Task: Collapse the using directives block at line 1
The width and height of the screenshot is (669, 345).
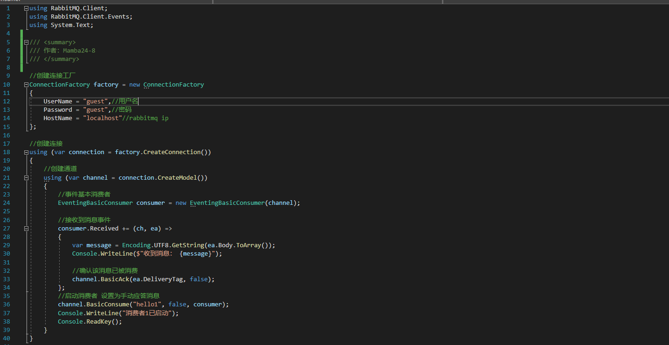Action: (26, 8)
